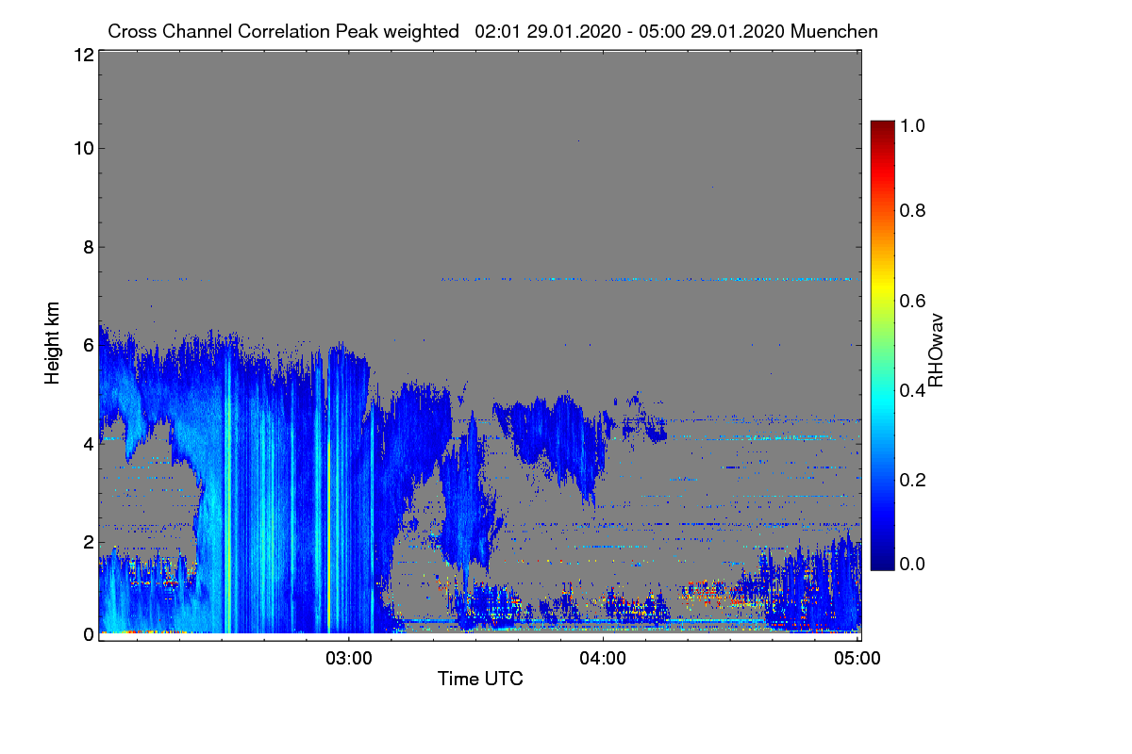The height and width of the screenshot is (754, 1132).
Task: Click the 'RHOwav' colorbar label
Action: coord(936,350)
